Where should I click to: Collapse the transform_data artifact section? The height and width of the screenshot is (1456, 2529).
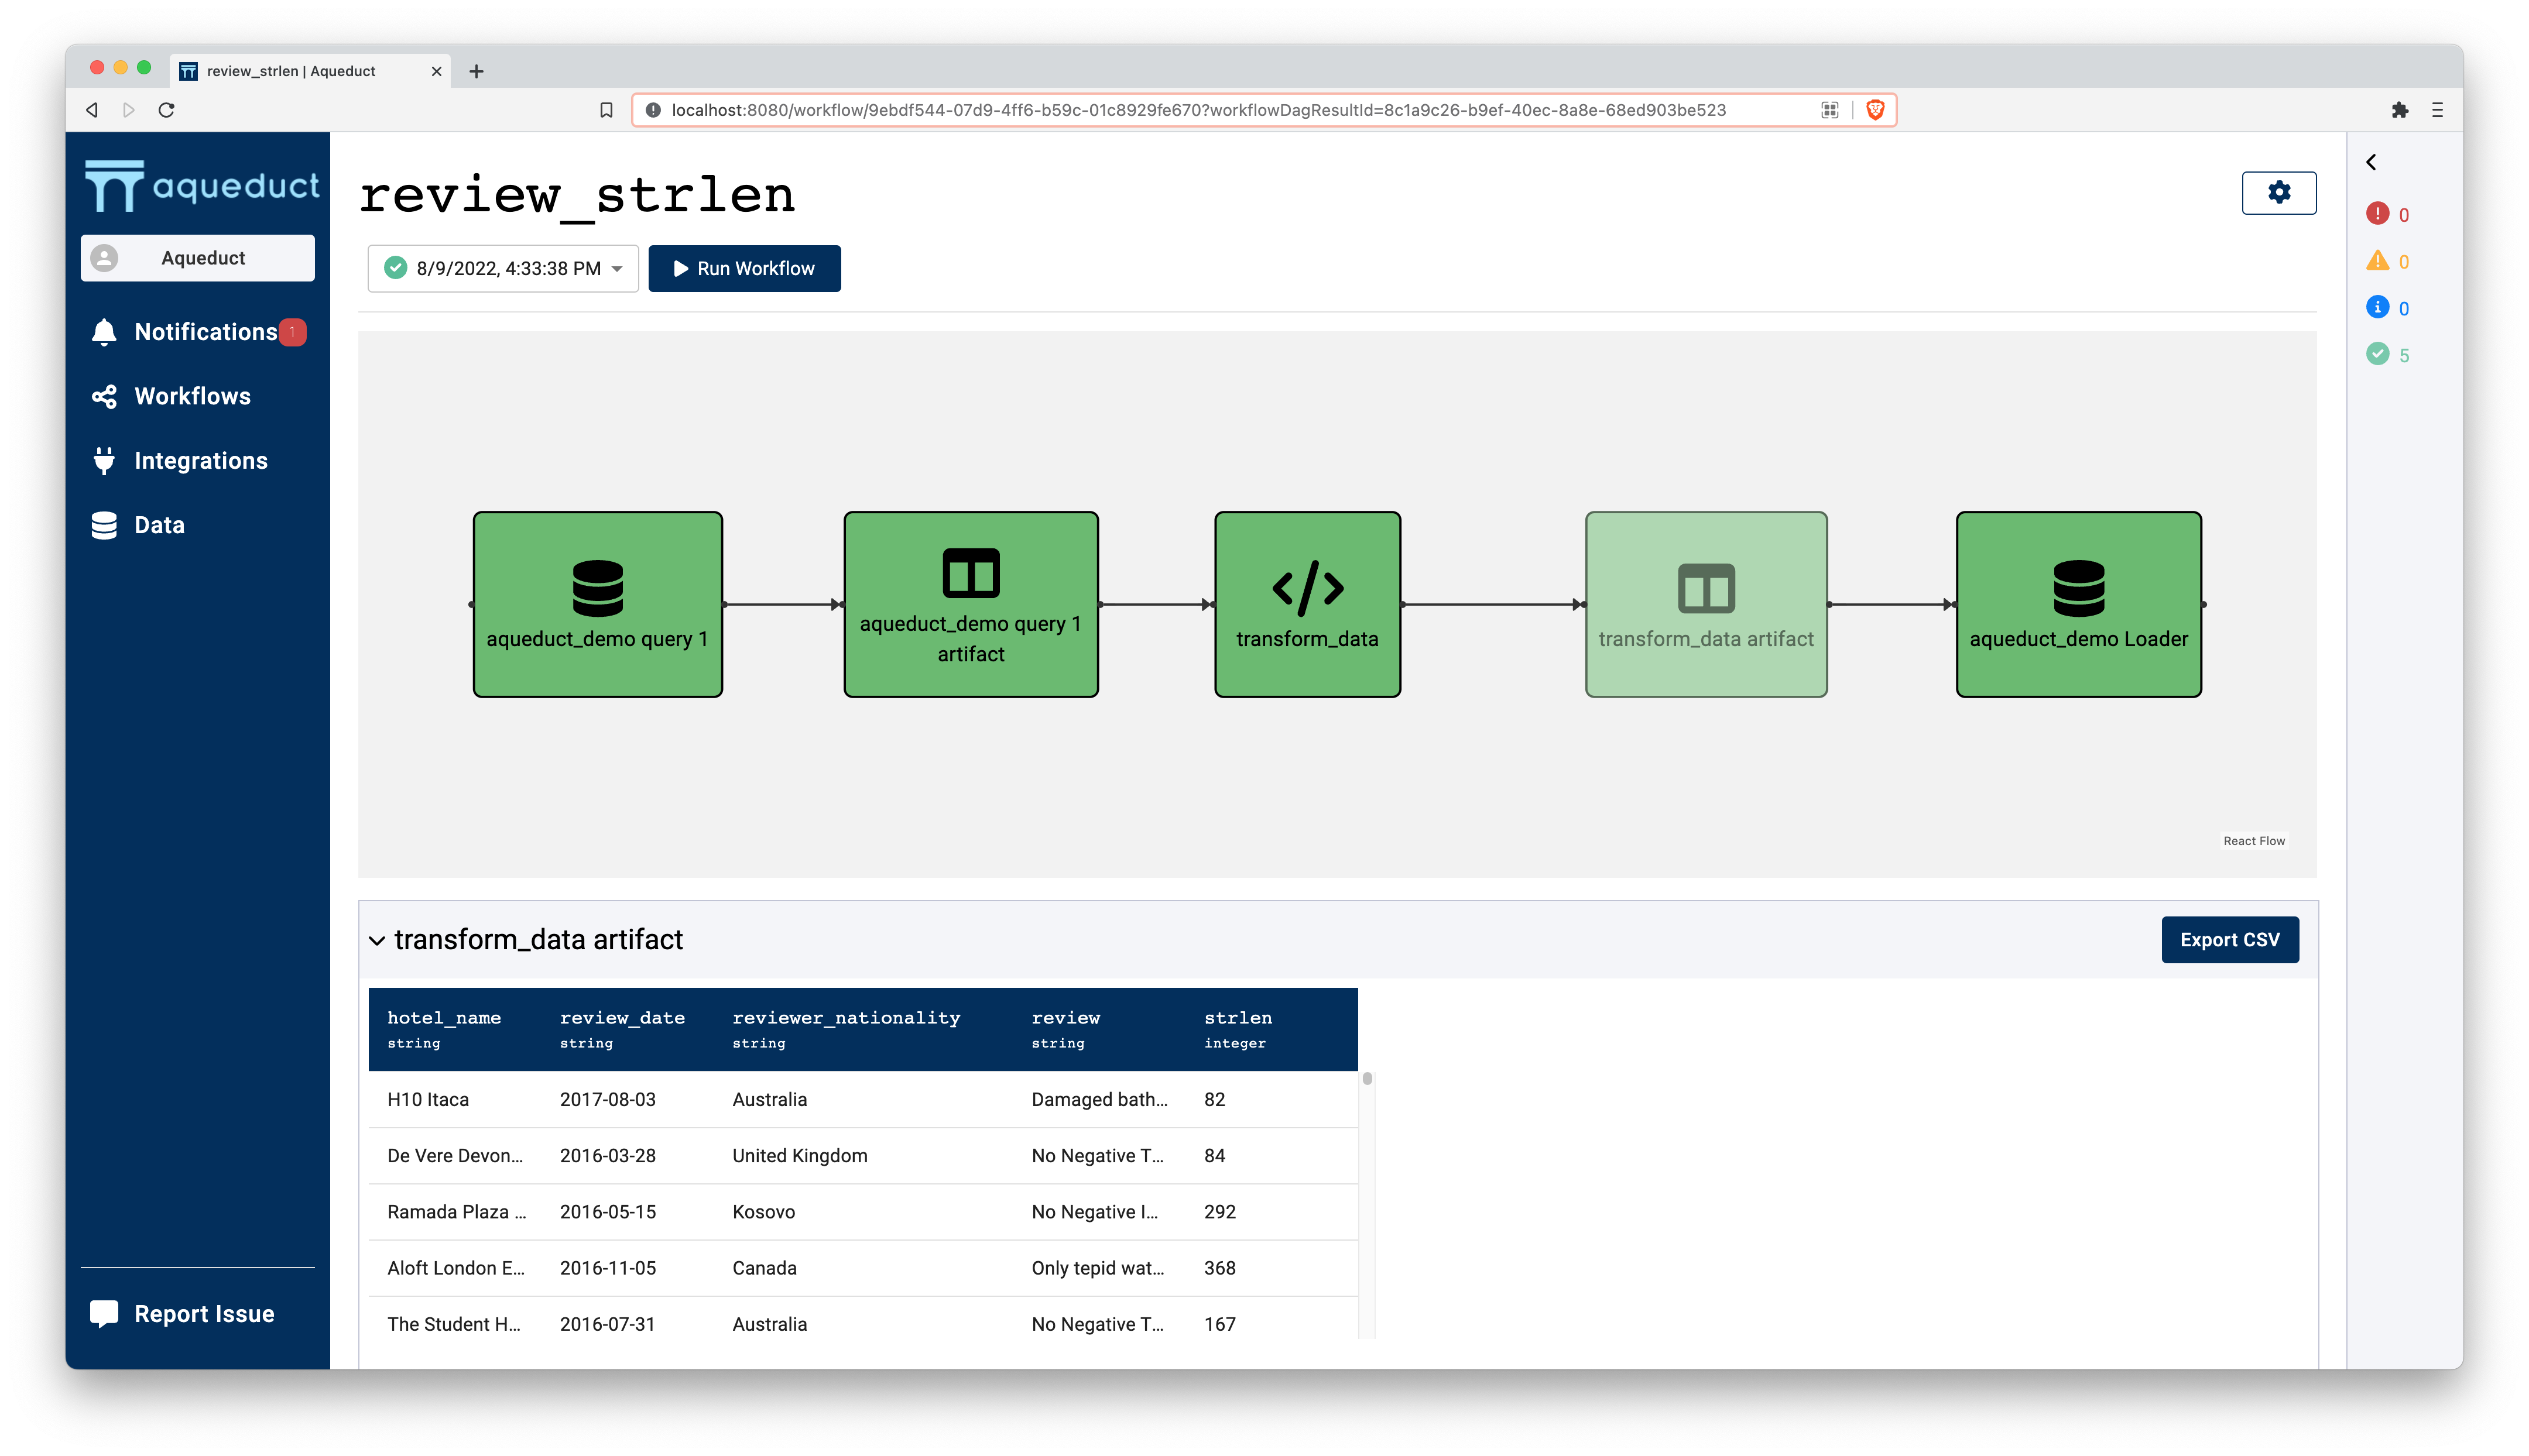377,940
